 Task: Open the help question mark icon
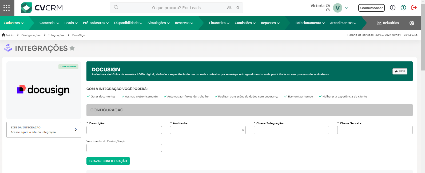pyautogui.click(x=403, y=8)
